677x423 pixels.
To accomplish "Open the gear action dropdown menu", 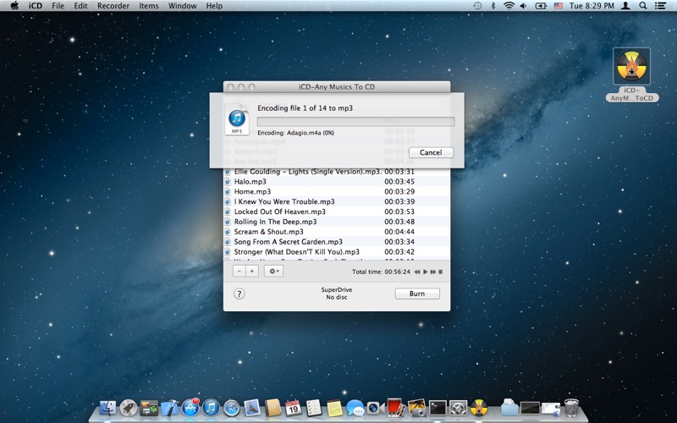I will [x=273, y=271].
